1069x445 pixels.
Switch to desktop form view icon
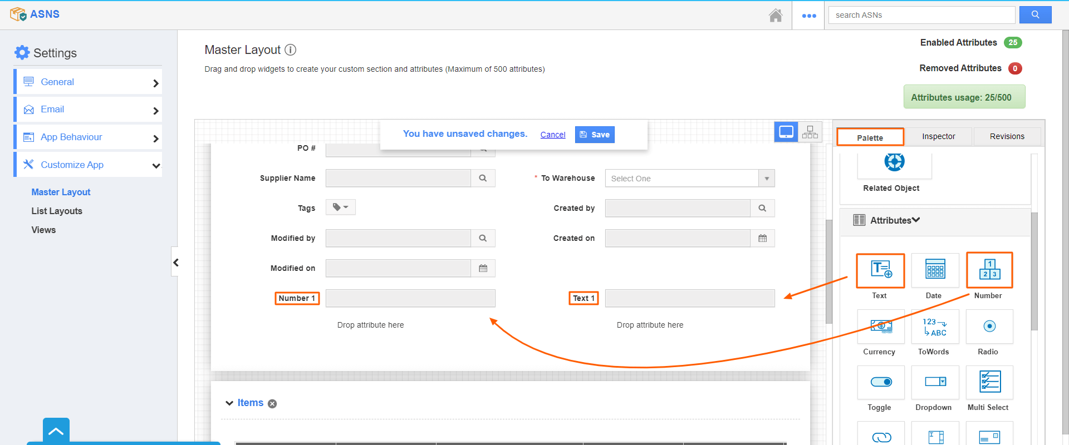[786, 132]
